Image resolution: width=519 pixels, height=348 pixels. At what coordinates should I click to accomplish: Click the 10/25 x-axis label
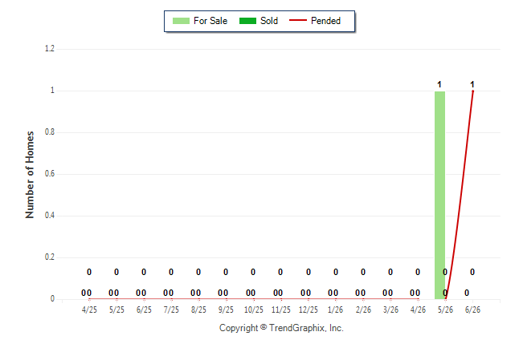[254, 310]
